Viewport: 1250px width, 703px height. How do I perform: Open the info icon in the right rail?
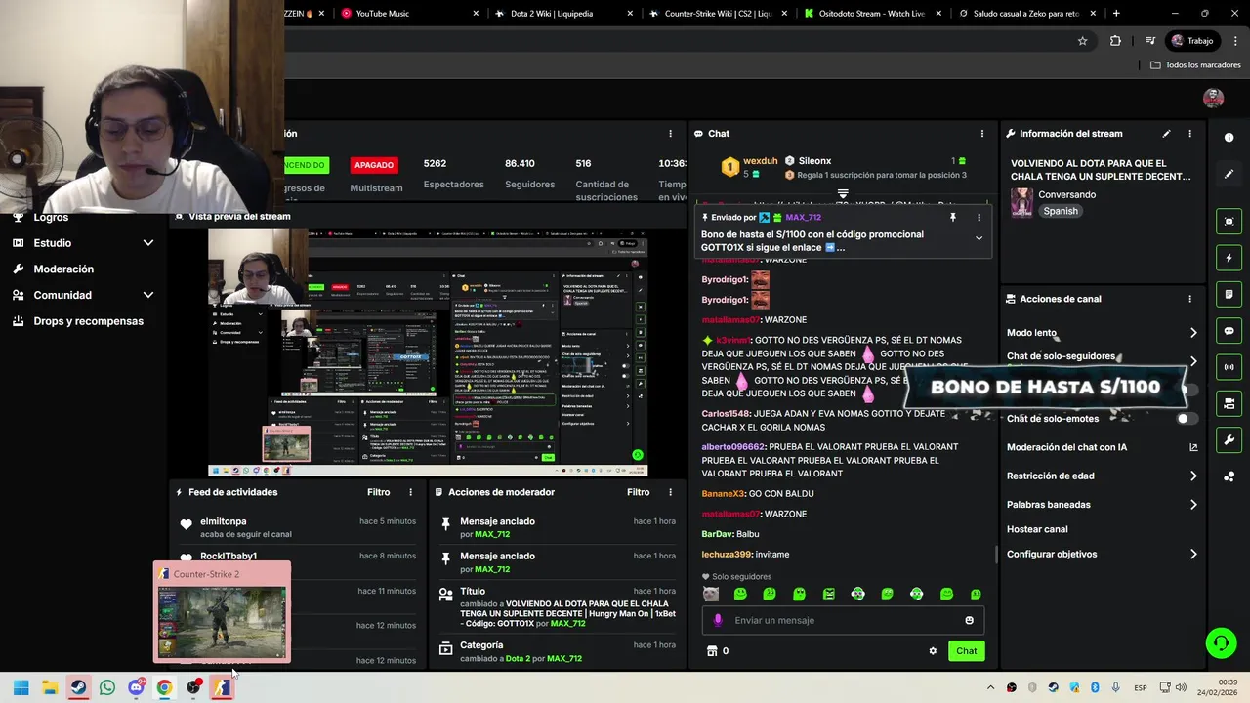click(1229, 138)
